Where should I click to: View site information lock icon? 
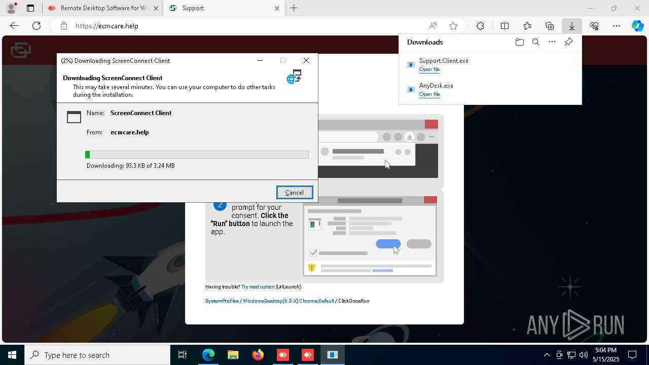tap(63, 26)
